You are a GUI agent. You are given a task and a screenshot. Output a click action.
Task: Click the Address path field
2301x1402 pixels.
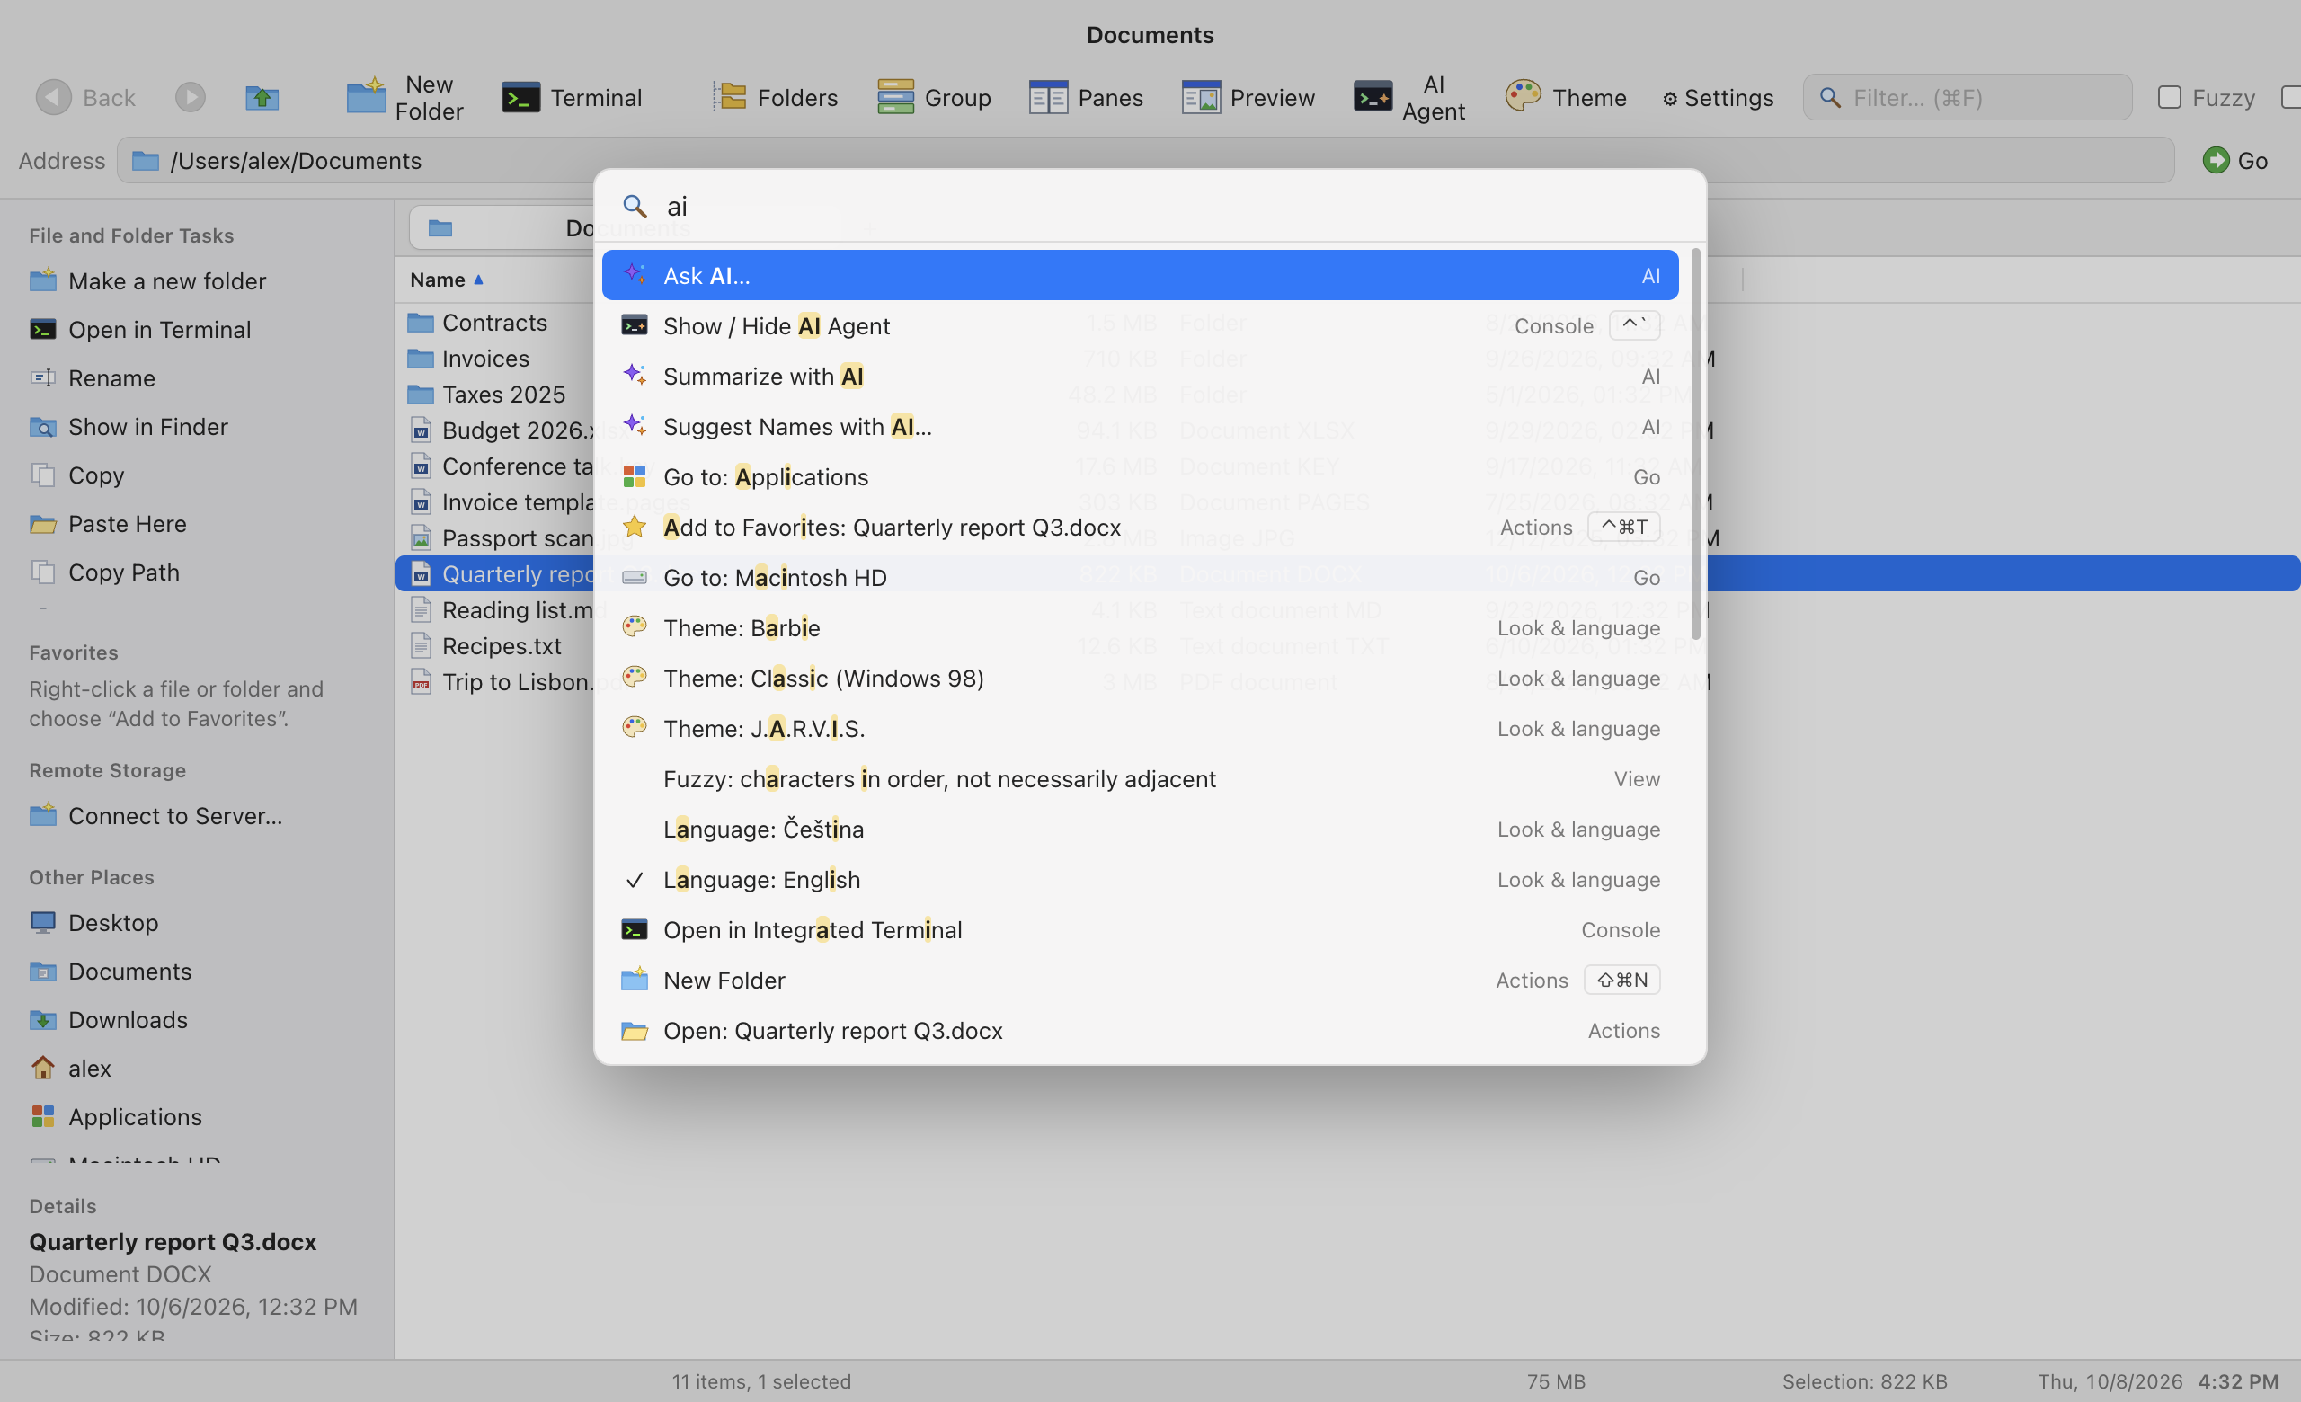(1145, 161)
